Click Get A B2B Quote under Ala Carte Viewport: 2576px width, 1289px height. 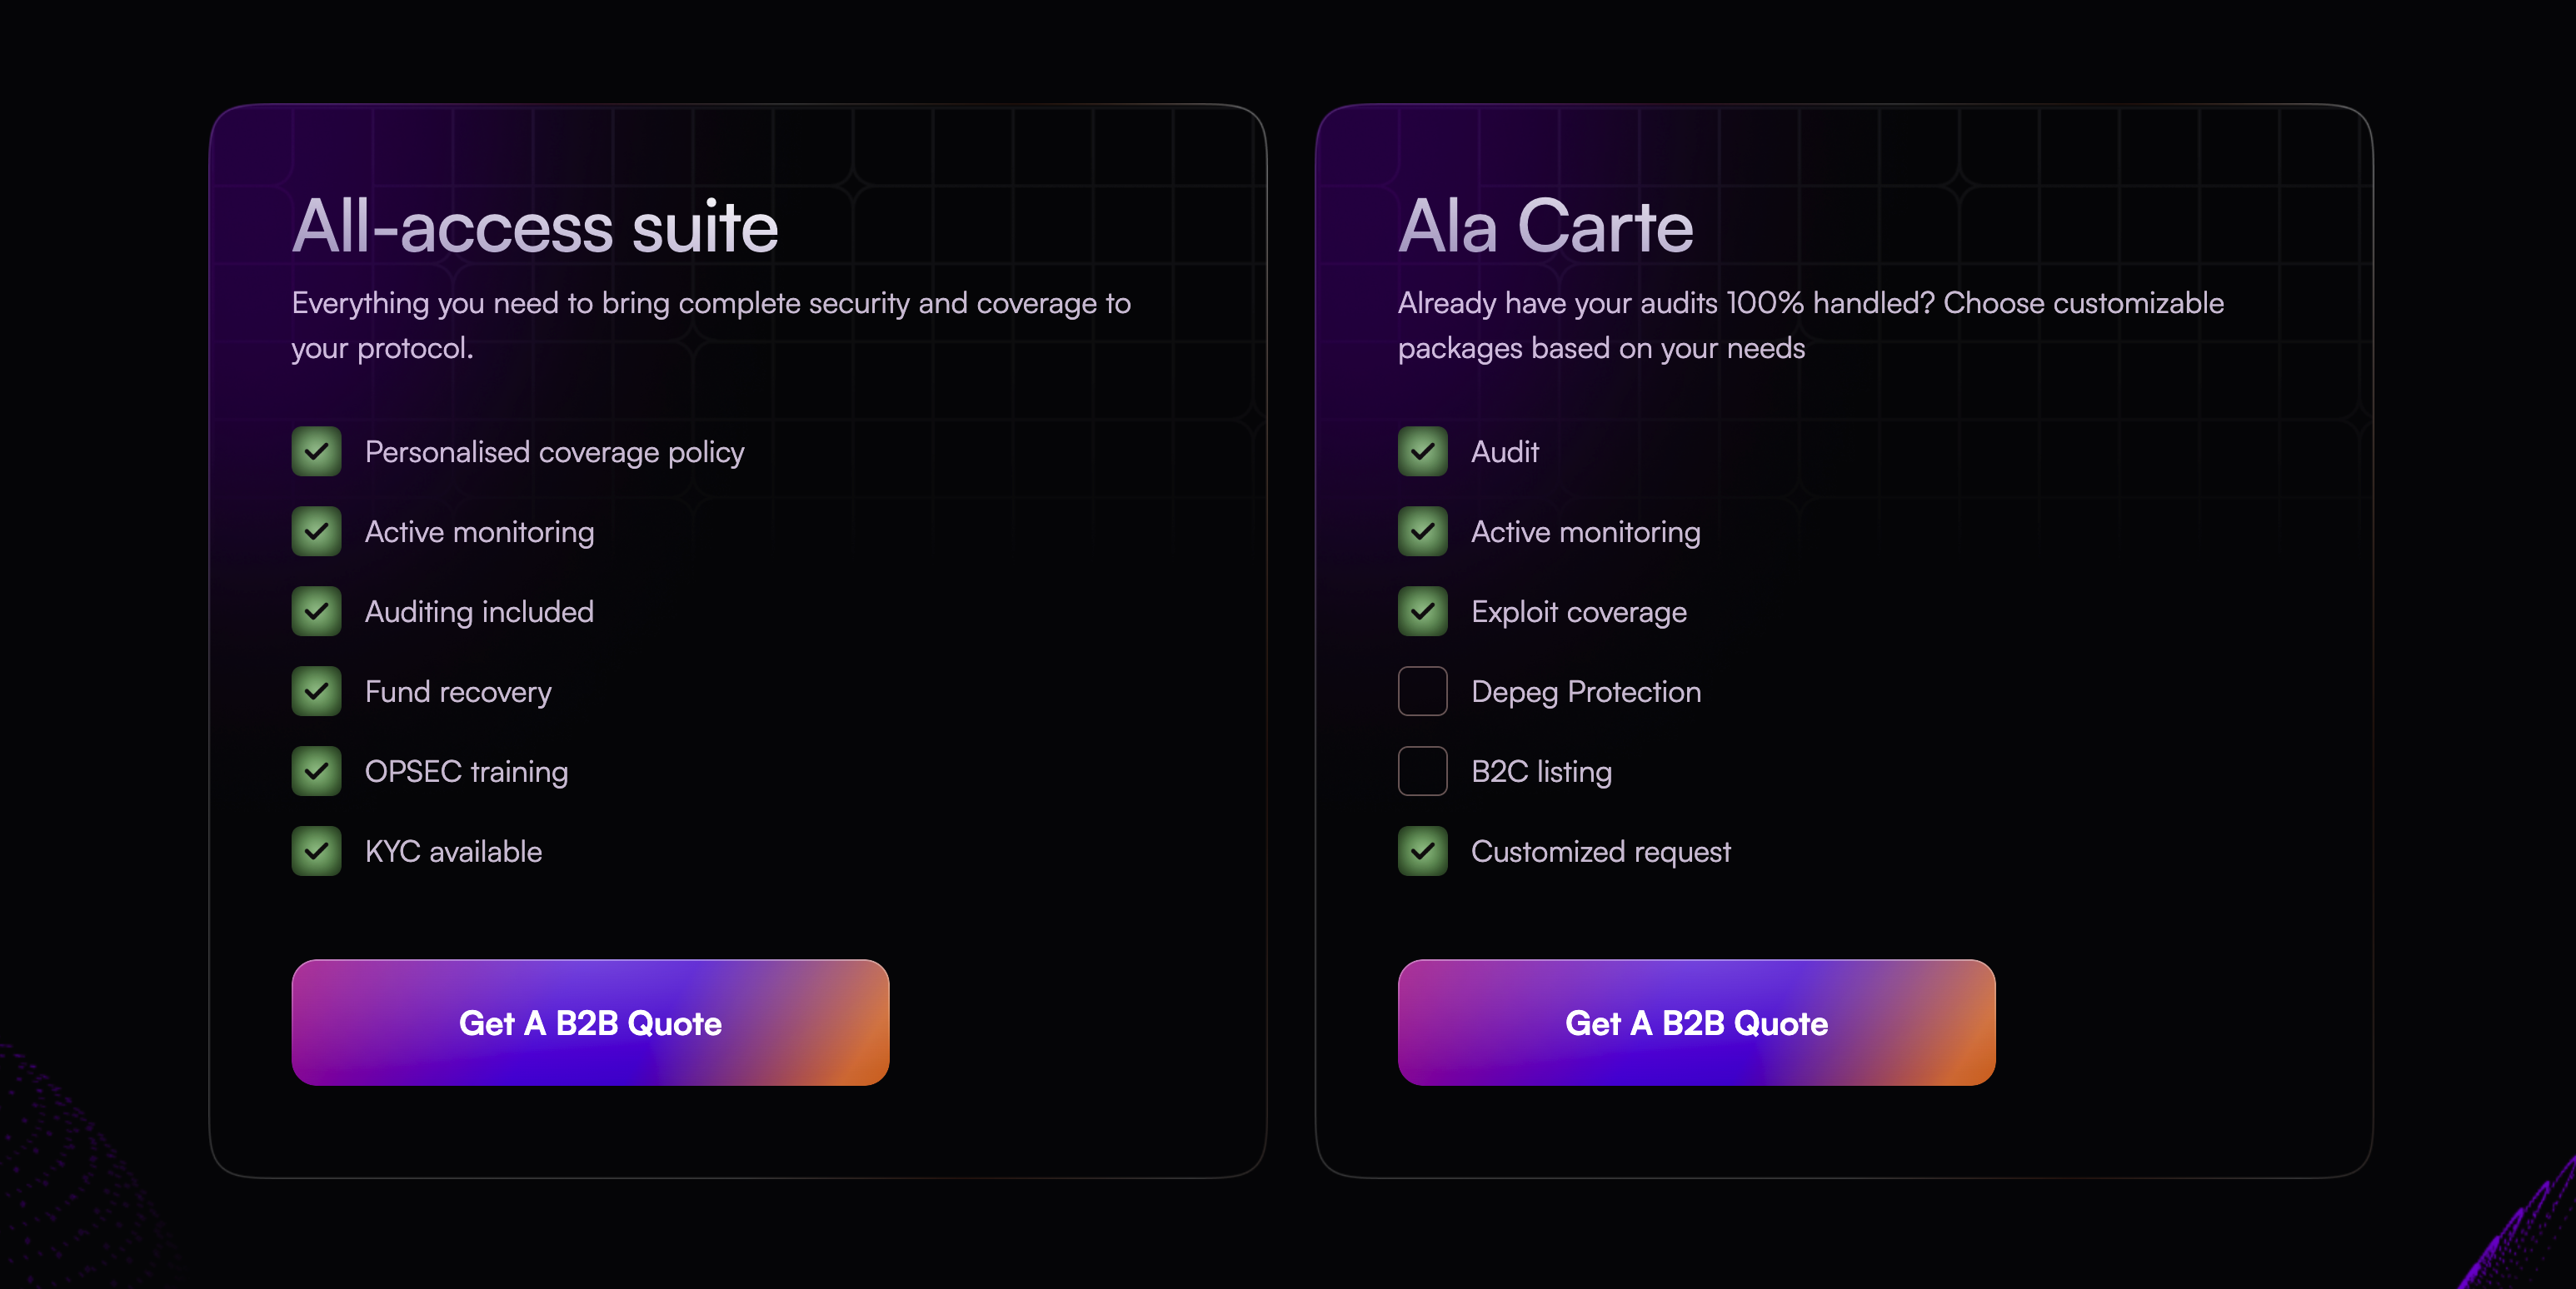[x=1696, y=1023]
